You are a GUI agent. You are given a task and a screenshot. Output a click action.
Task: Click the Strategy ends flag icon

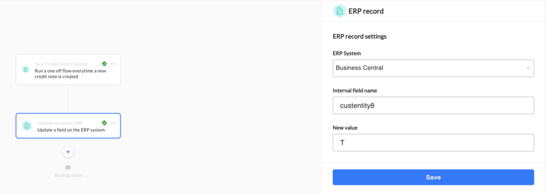click(x=68, y=167)
